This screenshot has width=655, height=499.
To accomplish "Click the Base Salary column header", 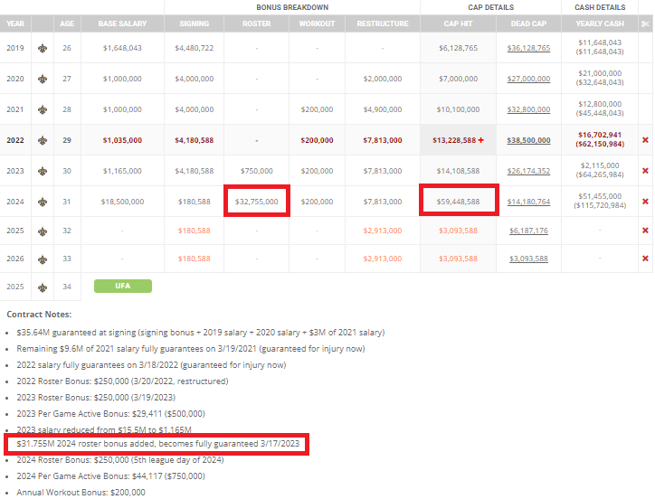I will coord(122,24).
